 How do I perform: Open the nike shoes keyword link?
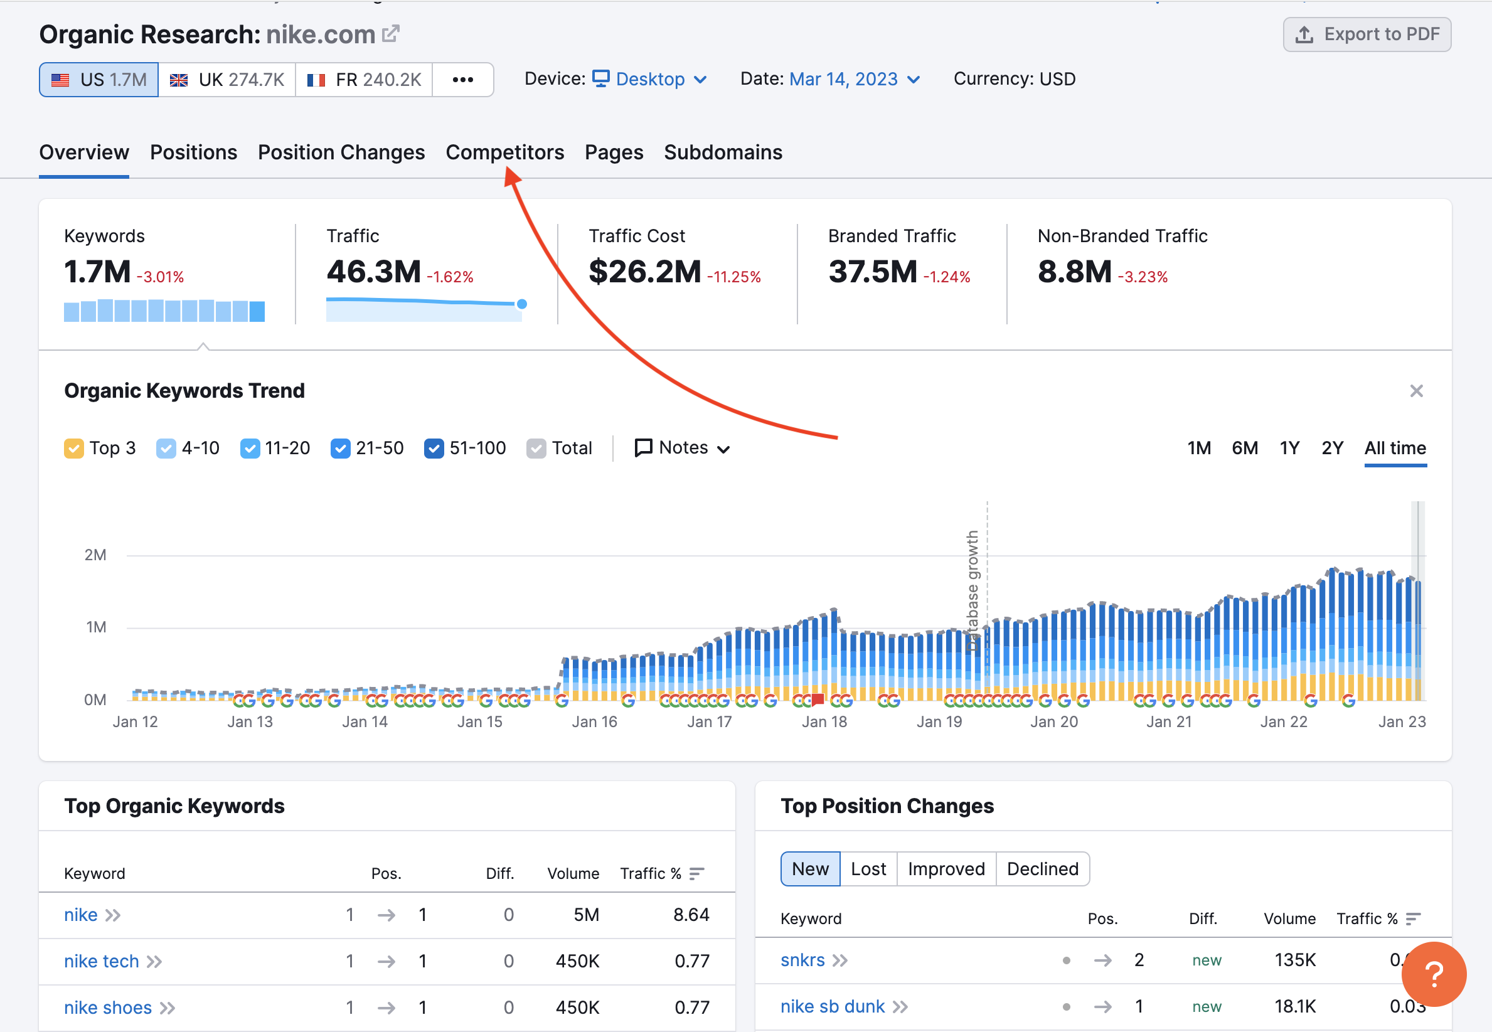point(108,1008)
